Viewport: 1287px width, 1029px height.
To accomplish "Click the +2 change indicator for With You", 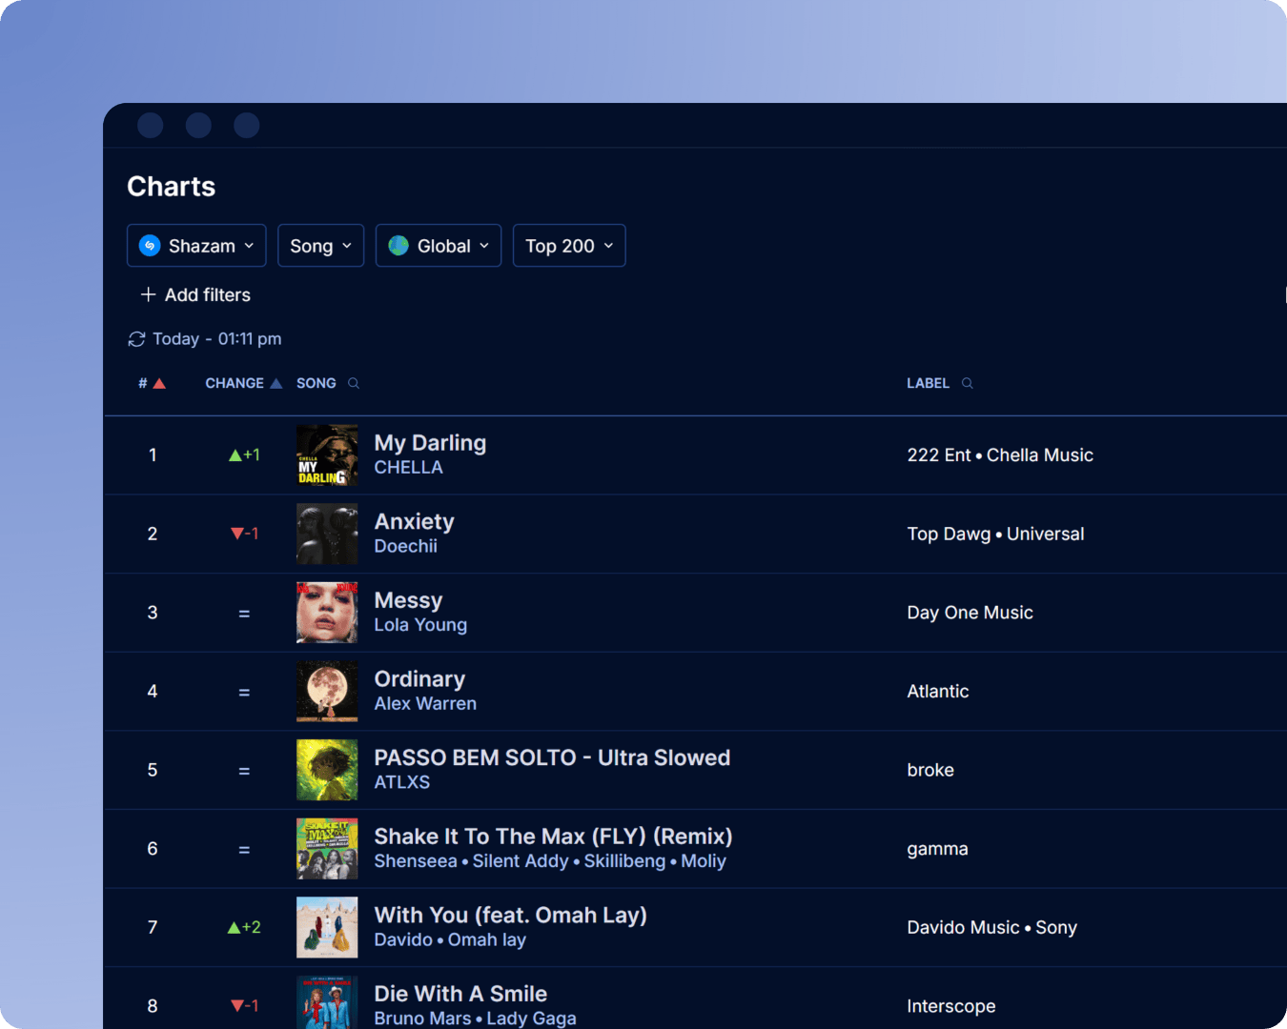I will (244, 927).
